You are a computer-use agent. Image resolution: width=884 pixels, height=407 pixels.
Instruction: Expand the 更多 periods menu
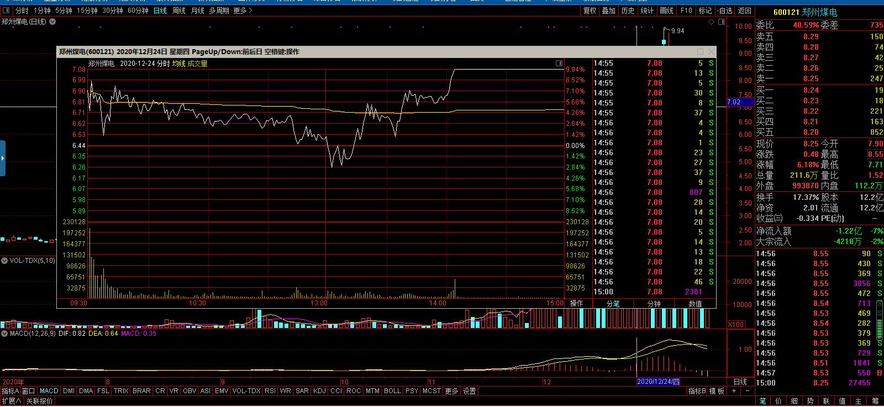click(243, 10)
